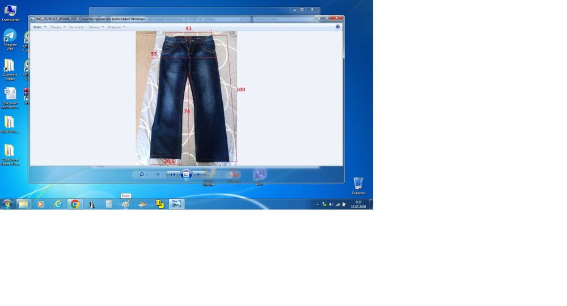Open the Файл menu in Photo Viewer
Viewport: 567px width, 306px height.
coord(40,27)
